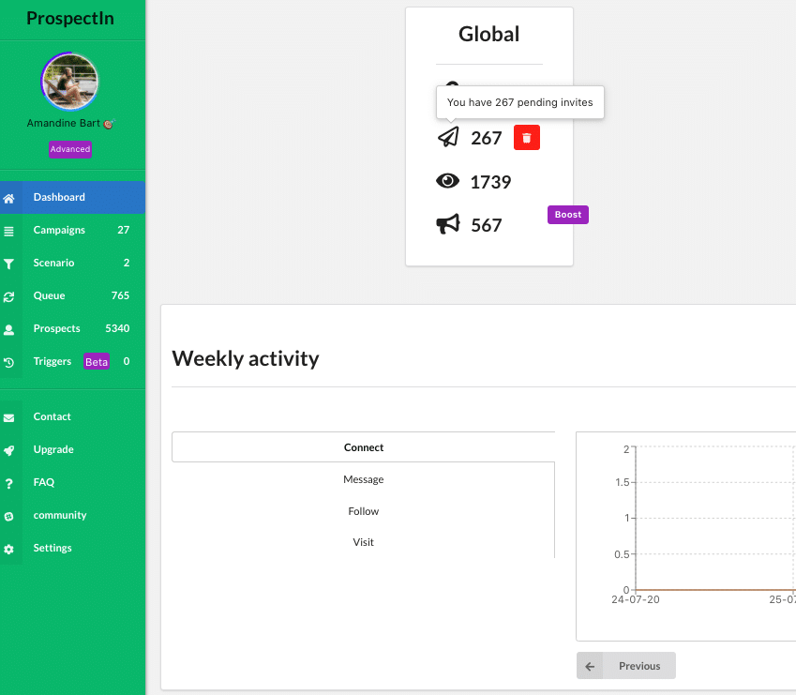Click the Campaigns count 27
Viewport: 796px width, 695px height.
pos(124,230)
